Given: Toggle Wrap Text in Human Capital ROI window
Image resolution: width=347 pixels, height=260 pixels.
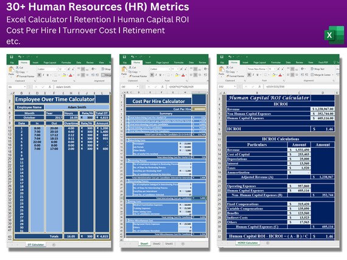Looking at the screenshot, I should click(x=318, y=69).
